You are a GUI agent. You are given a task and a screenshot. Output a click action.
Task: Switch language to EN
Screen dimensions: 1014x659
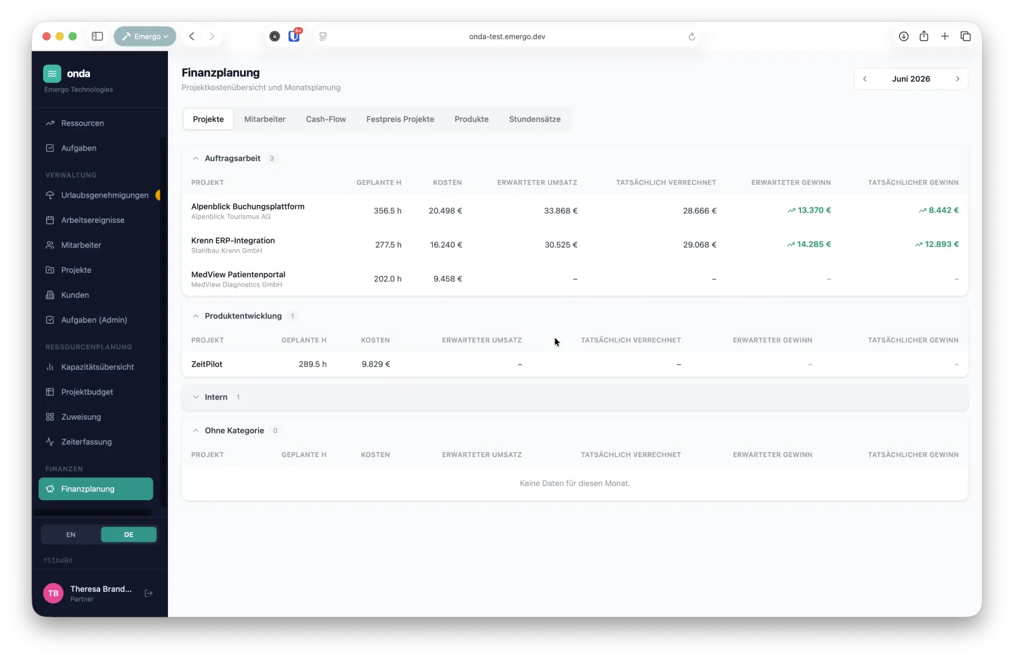coord(71,535)
